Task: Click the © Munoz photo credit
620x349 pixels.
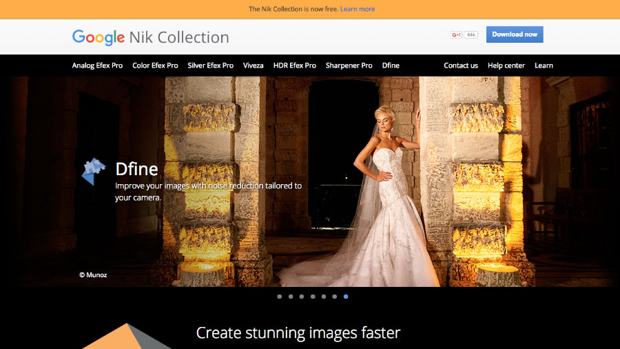Action: [93, 275]
